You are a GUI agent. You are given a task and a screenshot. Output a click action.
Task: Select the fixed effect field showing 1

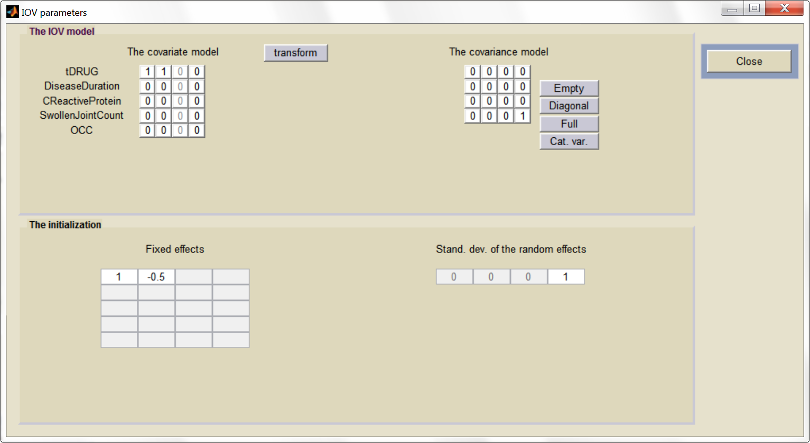click(x=119, y=276)
